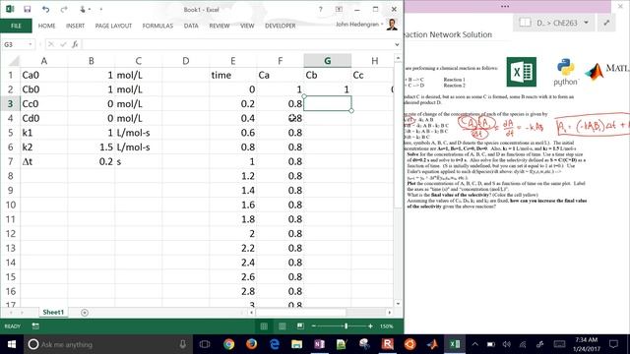Screen dimensions: 630x354
Task: Click the Sheet1 tab
Action: point(53,313)
